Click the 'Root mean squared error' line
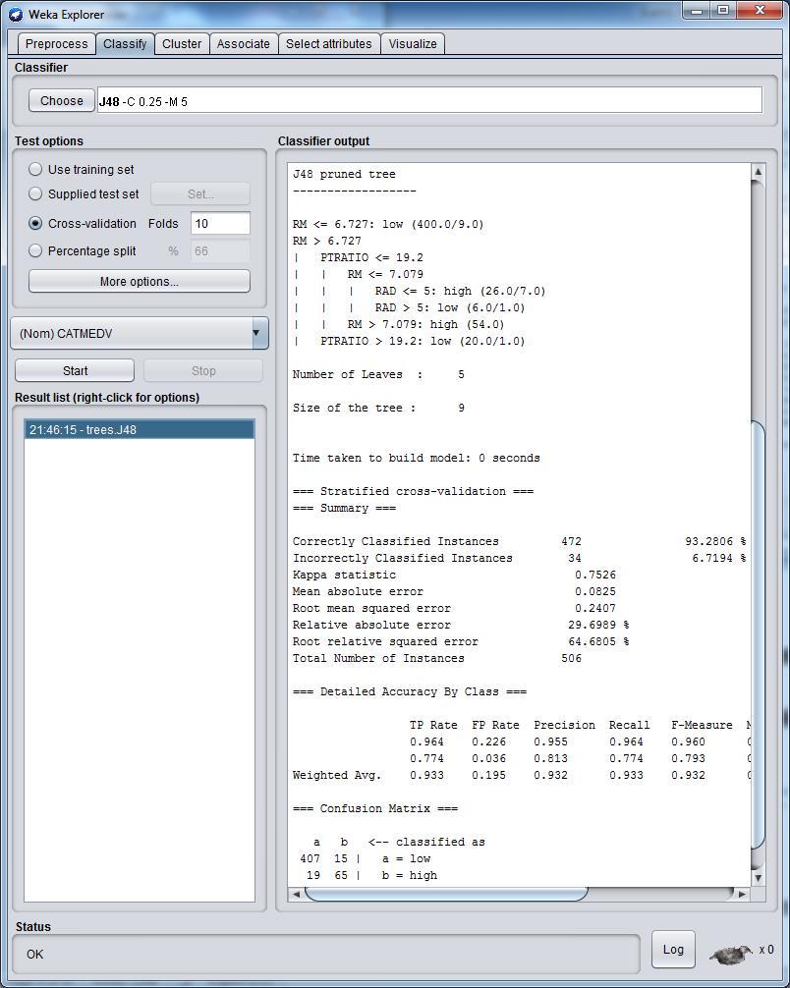The height and width of the screenshot is (988, 790). pos(455,608)
